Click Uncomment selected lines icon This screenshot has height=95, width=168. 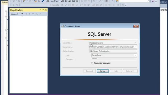coord(109,5)
